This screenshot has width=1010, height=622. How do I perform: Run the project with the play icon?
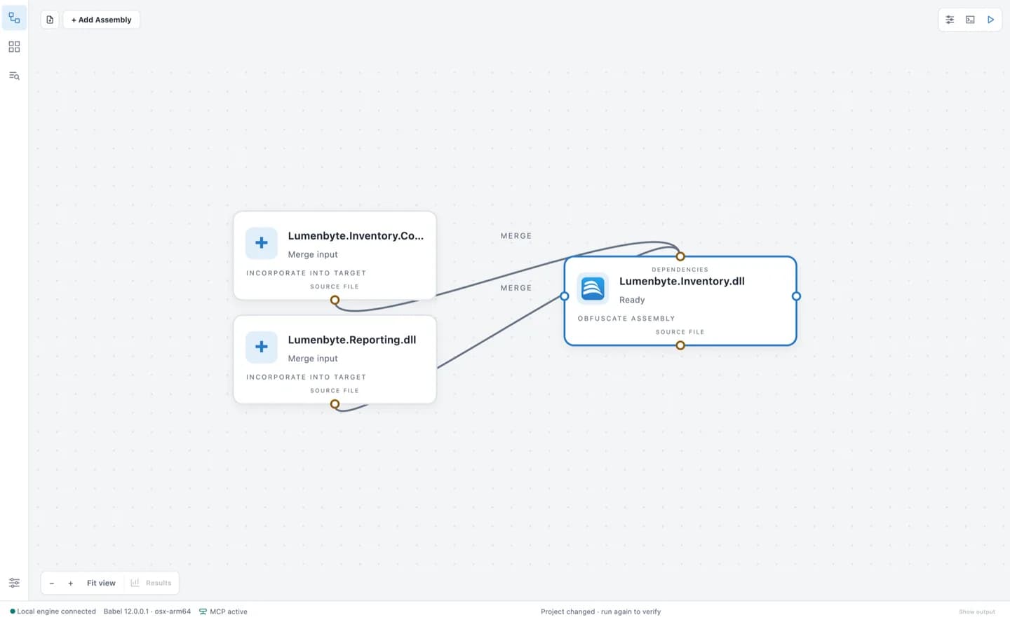pos(990,20)
